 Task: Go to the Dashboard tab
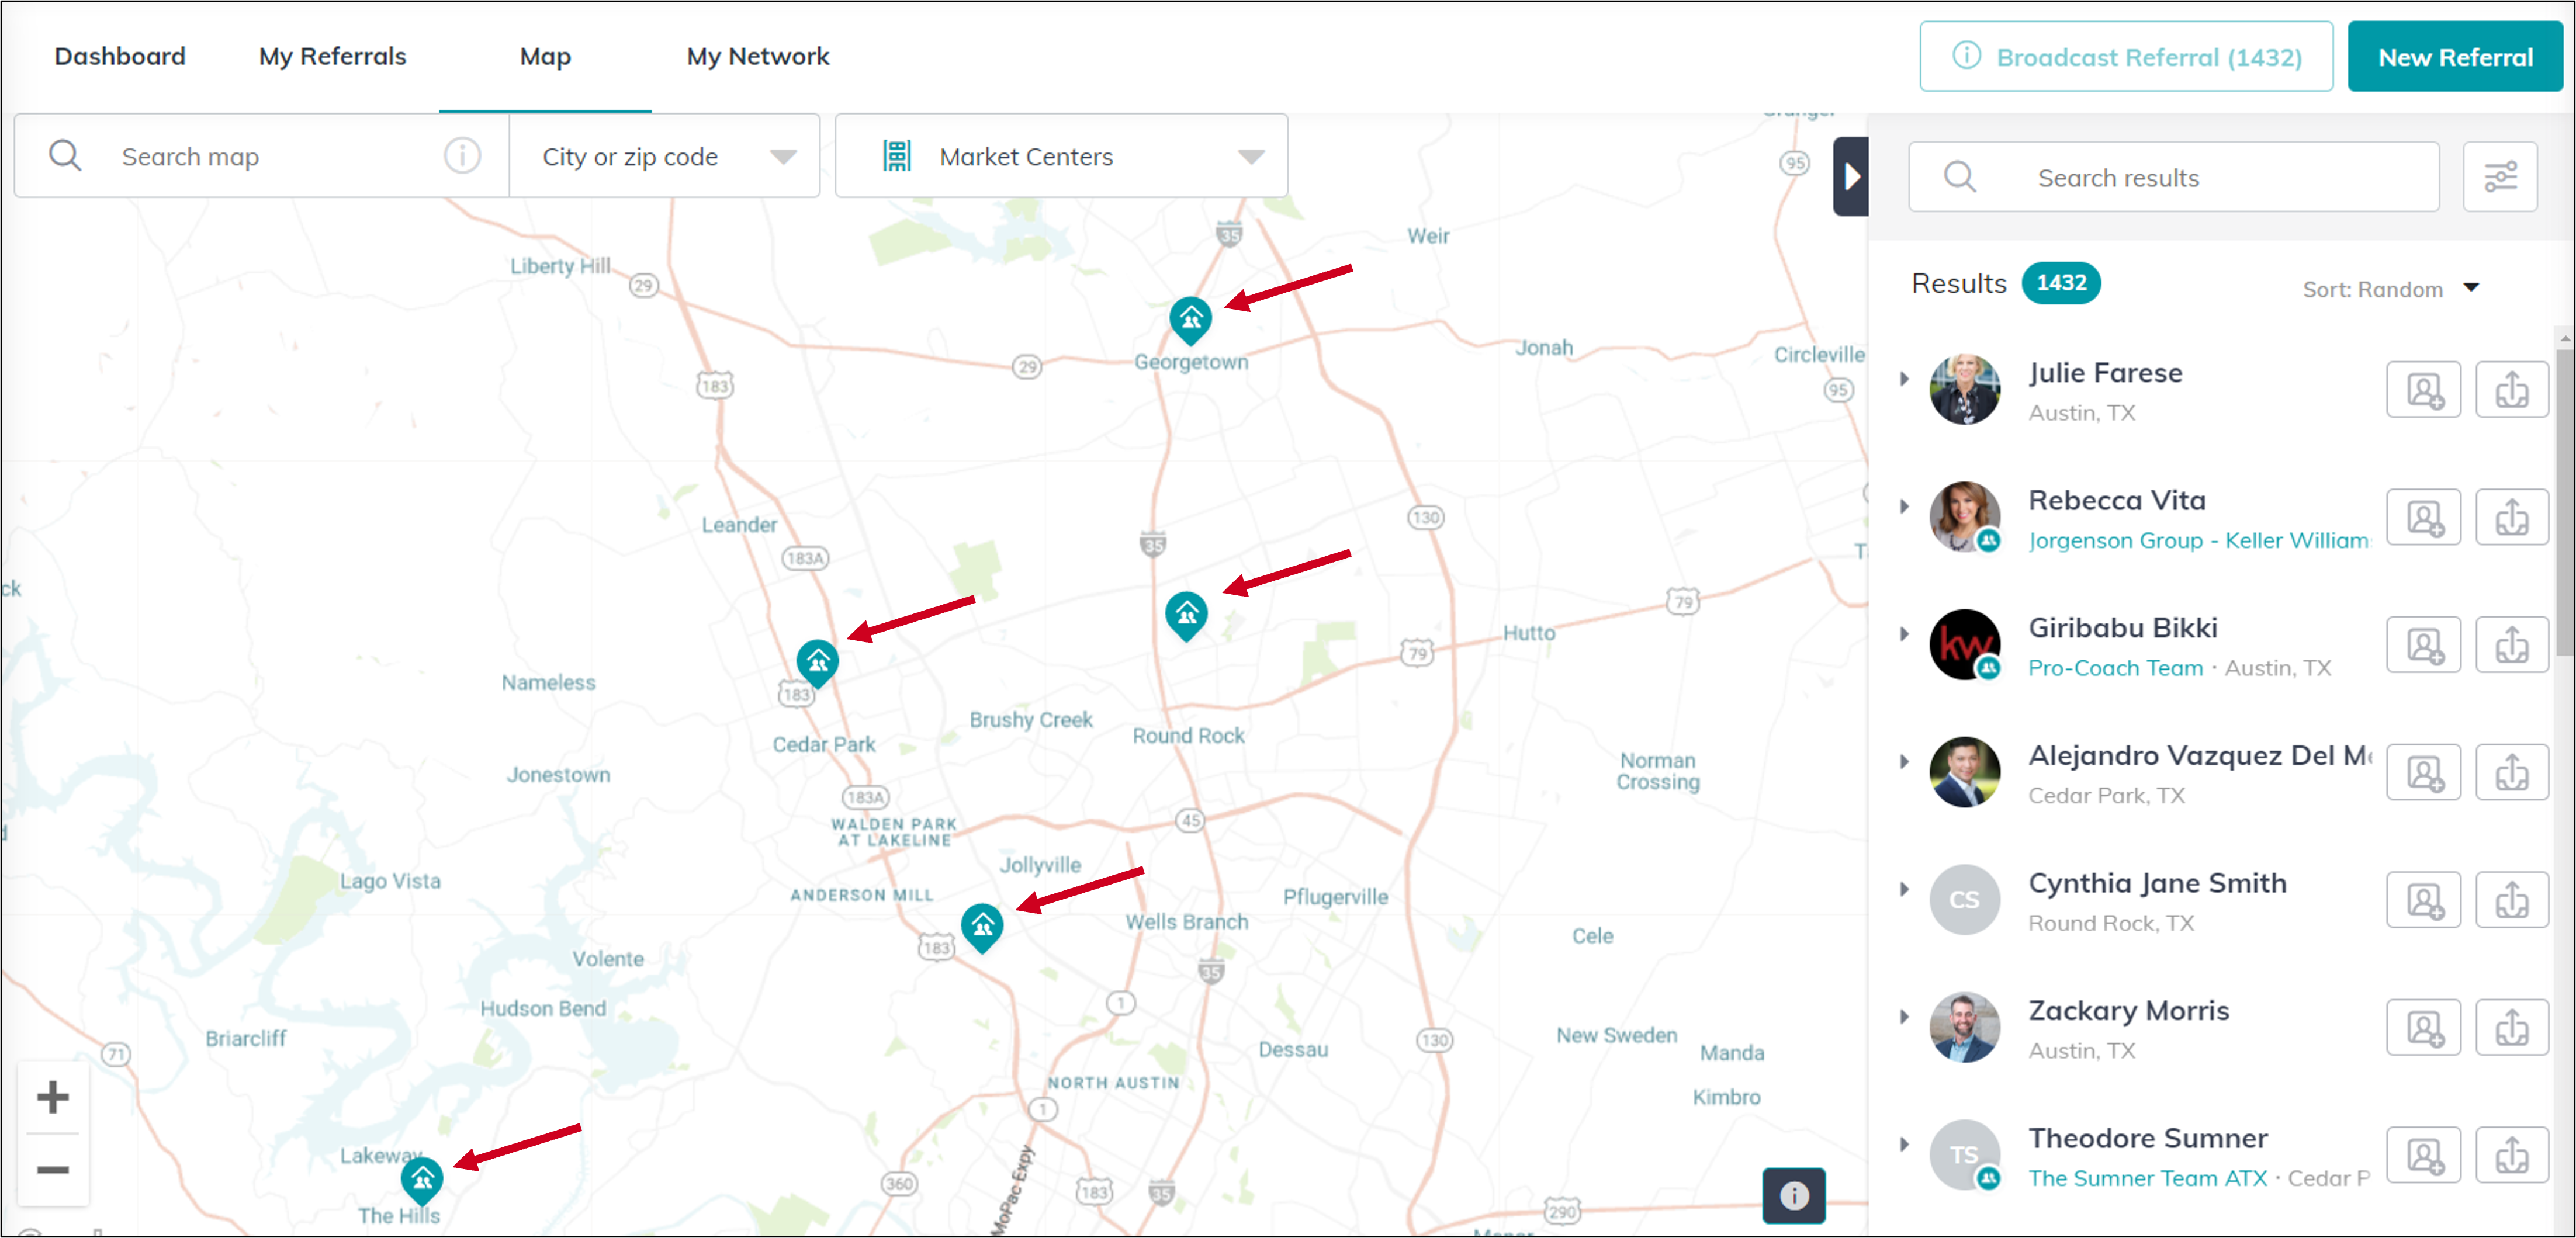click(120, 56)
